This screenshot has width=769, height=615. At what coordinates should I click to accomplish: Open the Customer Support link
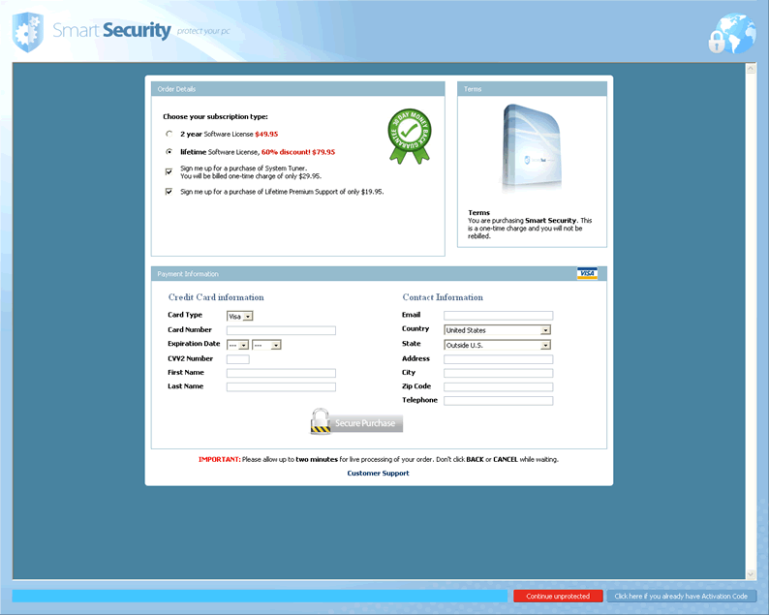[378, 474]
